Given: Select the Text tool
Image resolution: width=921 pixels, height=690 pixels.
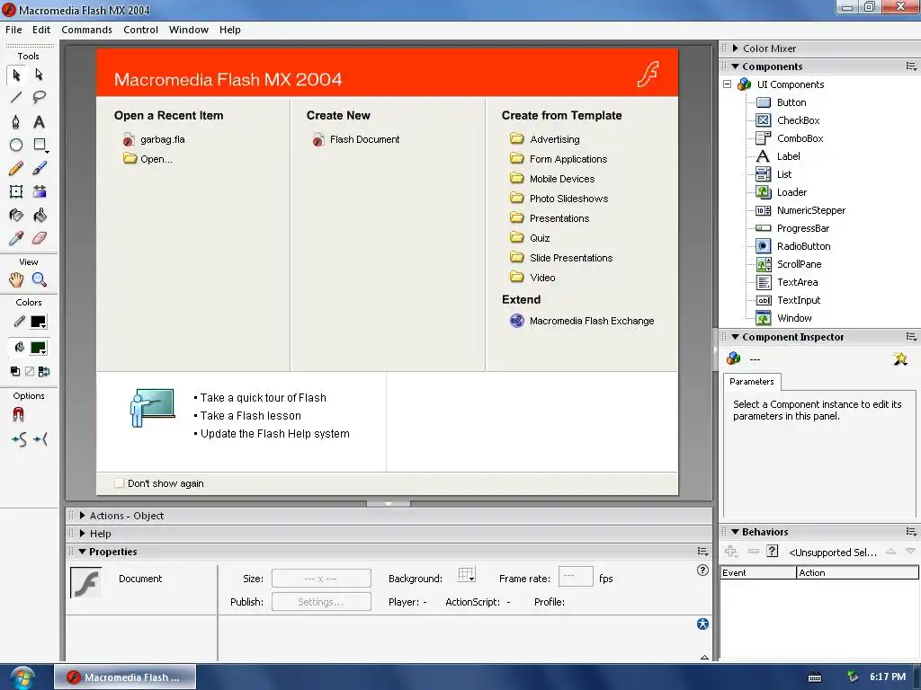Looking at the screenshot, I should point(40,121).
